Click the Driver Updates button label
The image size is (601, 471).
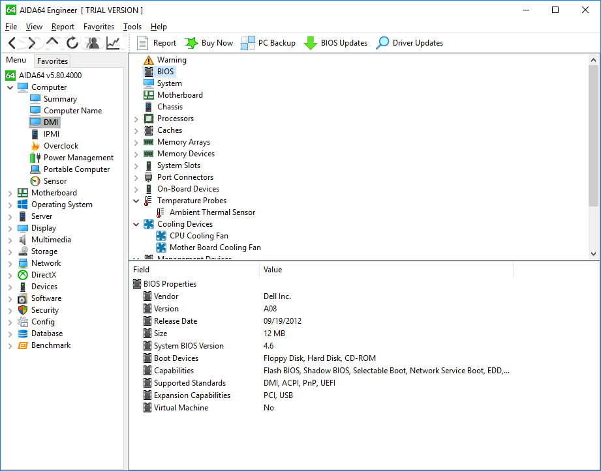(x=418, y=43)
